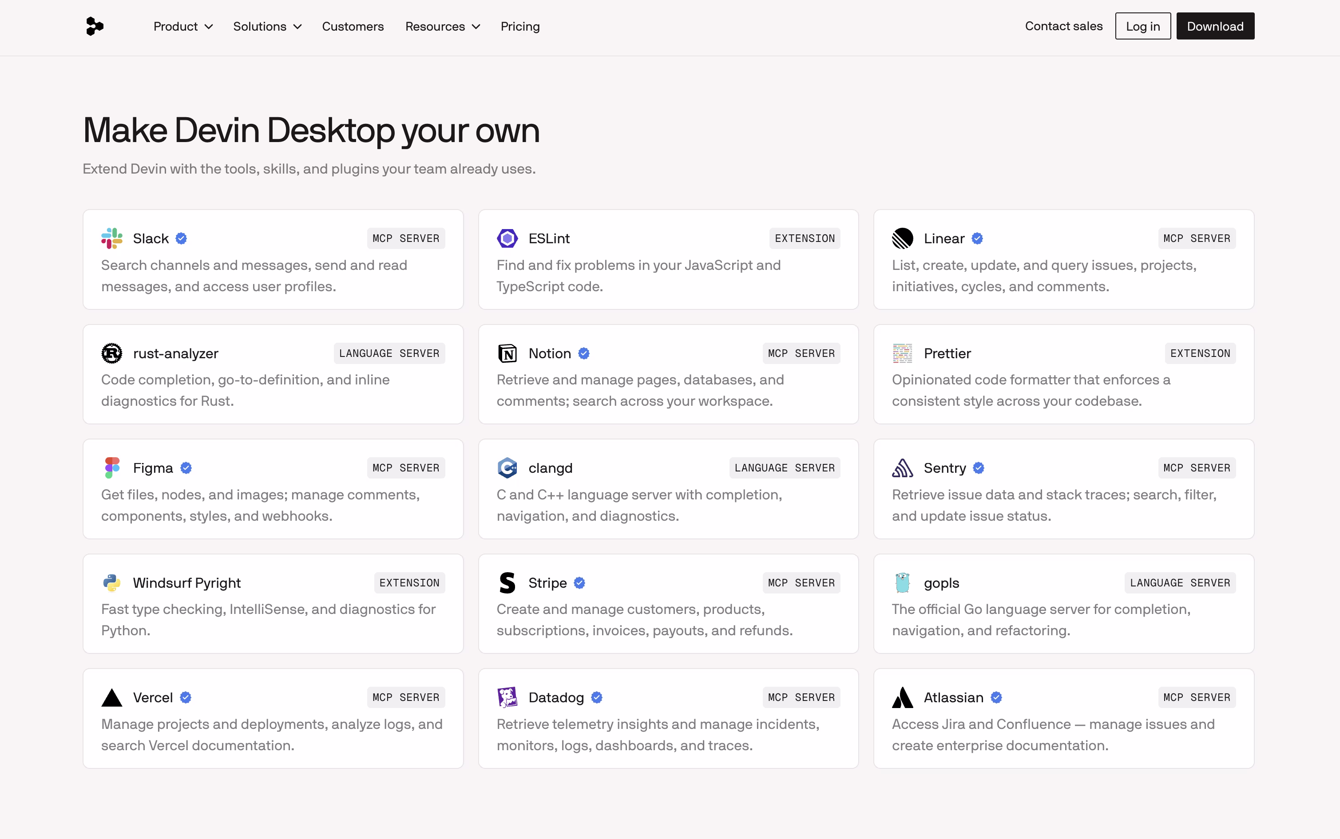Click the Contact sales link
Screen dimensions: 1340x839
(x=1064, y=26)
